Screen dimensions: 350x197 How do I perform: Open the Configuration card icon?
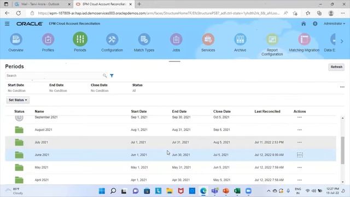pyautogui.click(x=112, y=39)
